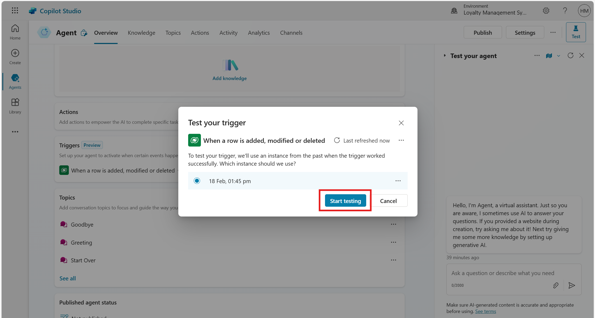Click the refresh icon next to Last refreshed
The width and height of the screenshot is (595, 318).
337,140
